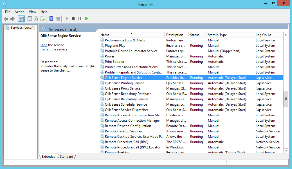Click the Stop Service toolbar icon
This screenshot has height=169, width=292.
click(x=73, y=19)
